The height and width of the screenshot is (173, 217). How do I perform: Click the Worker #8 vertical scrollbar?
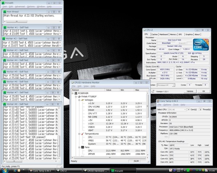59,133
